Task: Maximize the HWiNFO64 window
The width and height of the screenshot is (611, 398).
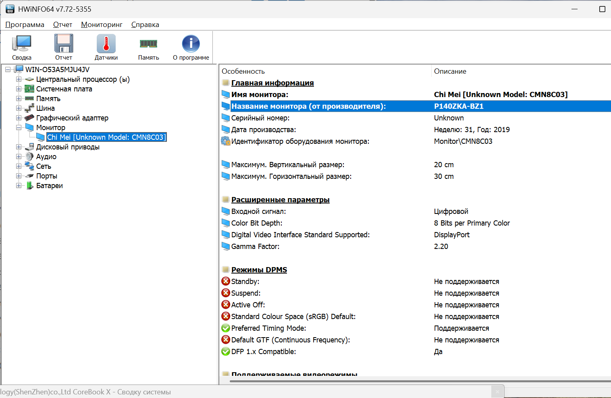Action: point(602,9)
